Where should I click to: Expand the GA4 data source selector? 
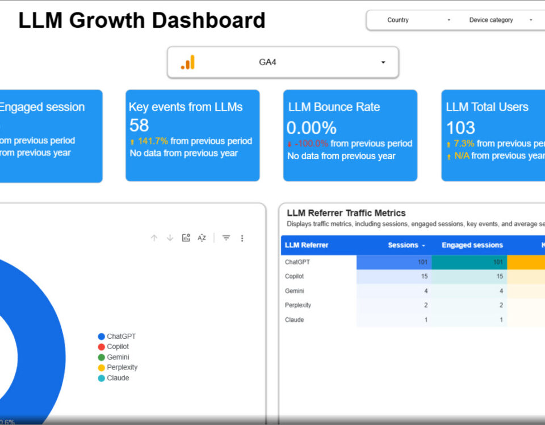[x=283, y=62]
